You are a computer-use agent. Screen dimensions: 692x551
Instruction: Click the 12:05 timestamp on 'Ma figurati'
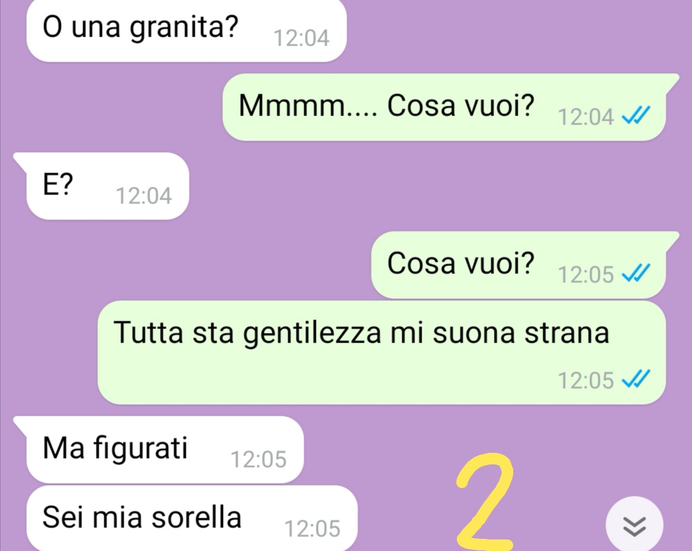click(x=259, y=459)
